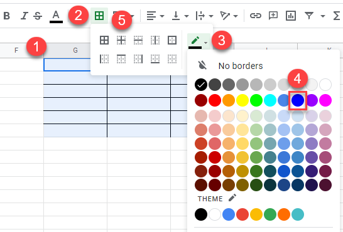Pick the bright yellow swatch

[x=242, y=100]
